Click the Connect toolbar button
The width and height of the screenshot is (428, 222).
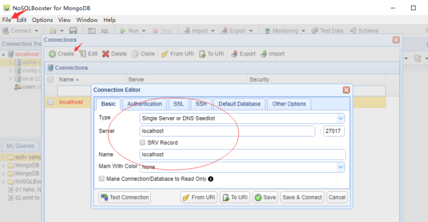coord(17,31)
